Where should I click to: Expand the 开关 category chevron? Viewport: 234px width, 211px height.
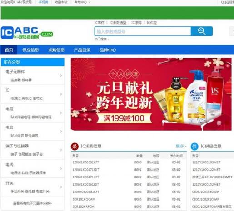(x=61, y=187)
